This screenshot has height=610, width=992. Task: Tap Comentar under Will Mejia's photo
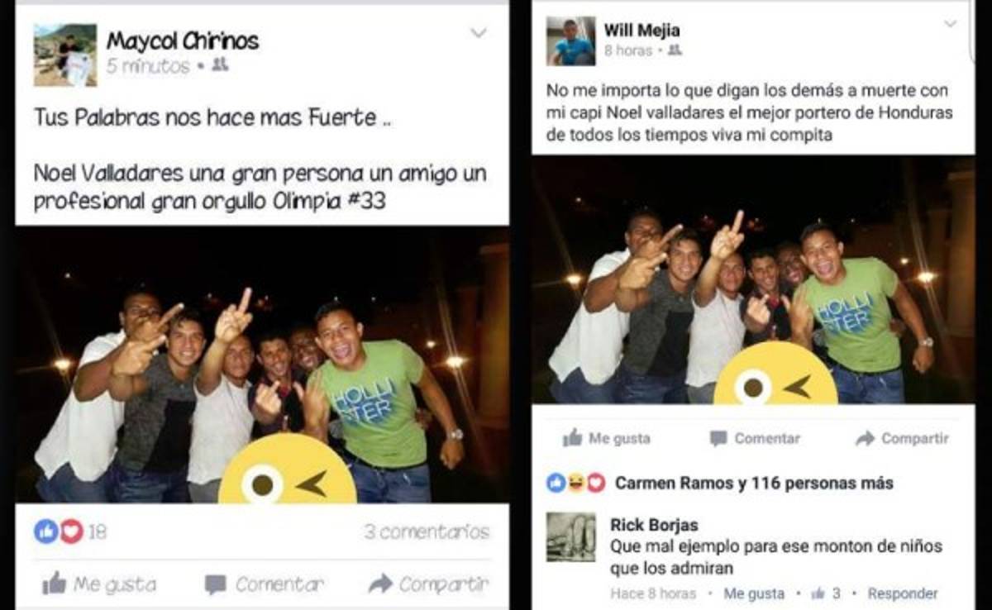click(x=754, y=438)
